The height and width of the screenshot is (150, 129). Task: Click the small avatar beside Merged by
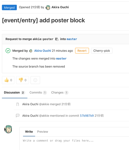(x=31, y=51)
